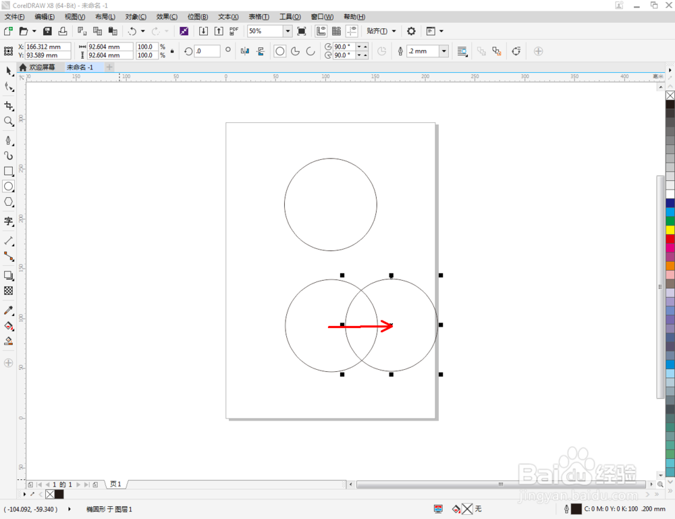
Task: Switch shape to full Ellipse mode
Action: 280,51
